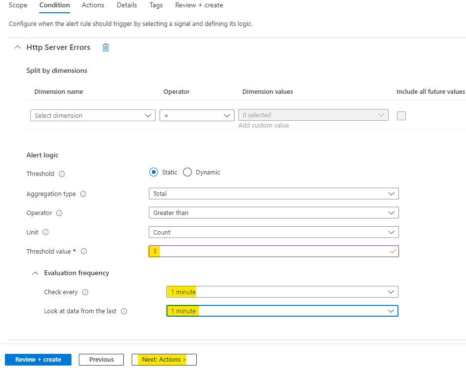Click the info icon beside Unit
Viewport: 466px width, 368px height.
pyautogui.click(x=46, y=233)
